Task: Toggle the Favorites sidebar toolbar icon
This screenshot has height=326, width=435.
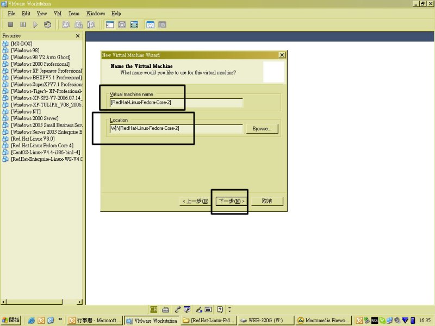Action: 110,24
